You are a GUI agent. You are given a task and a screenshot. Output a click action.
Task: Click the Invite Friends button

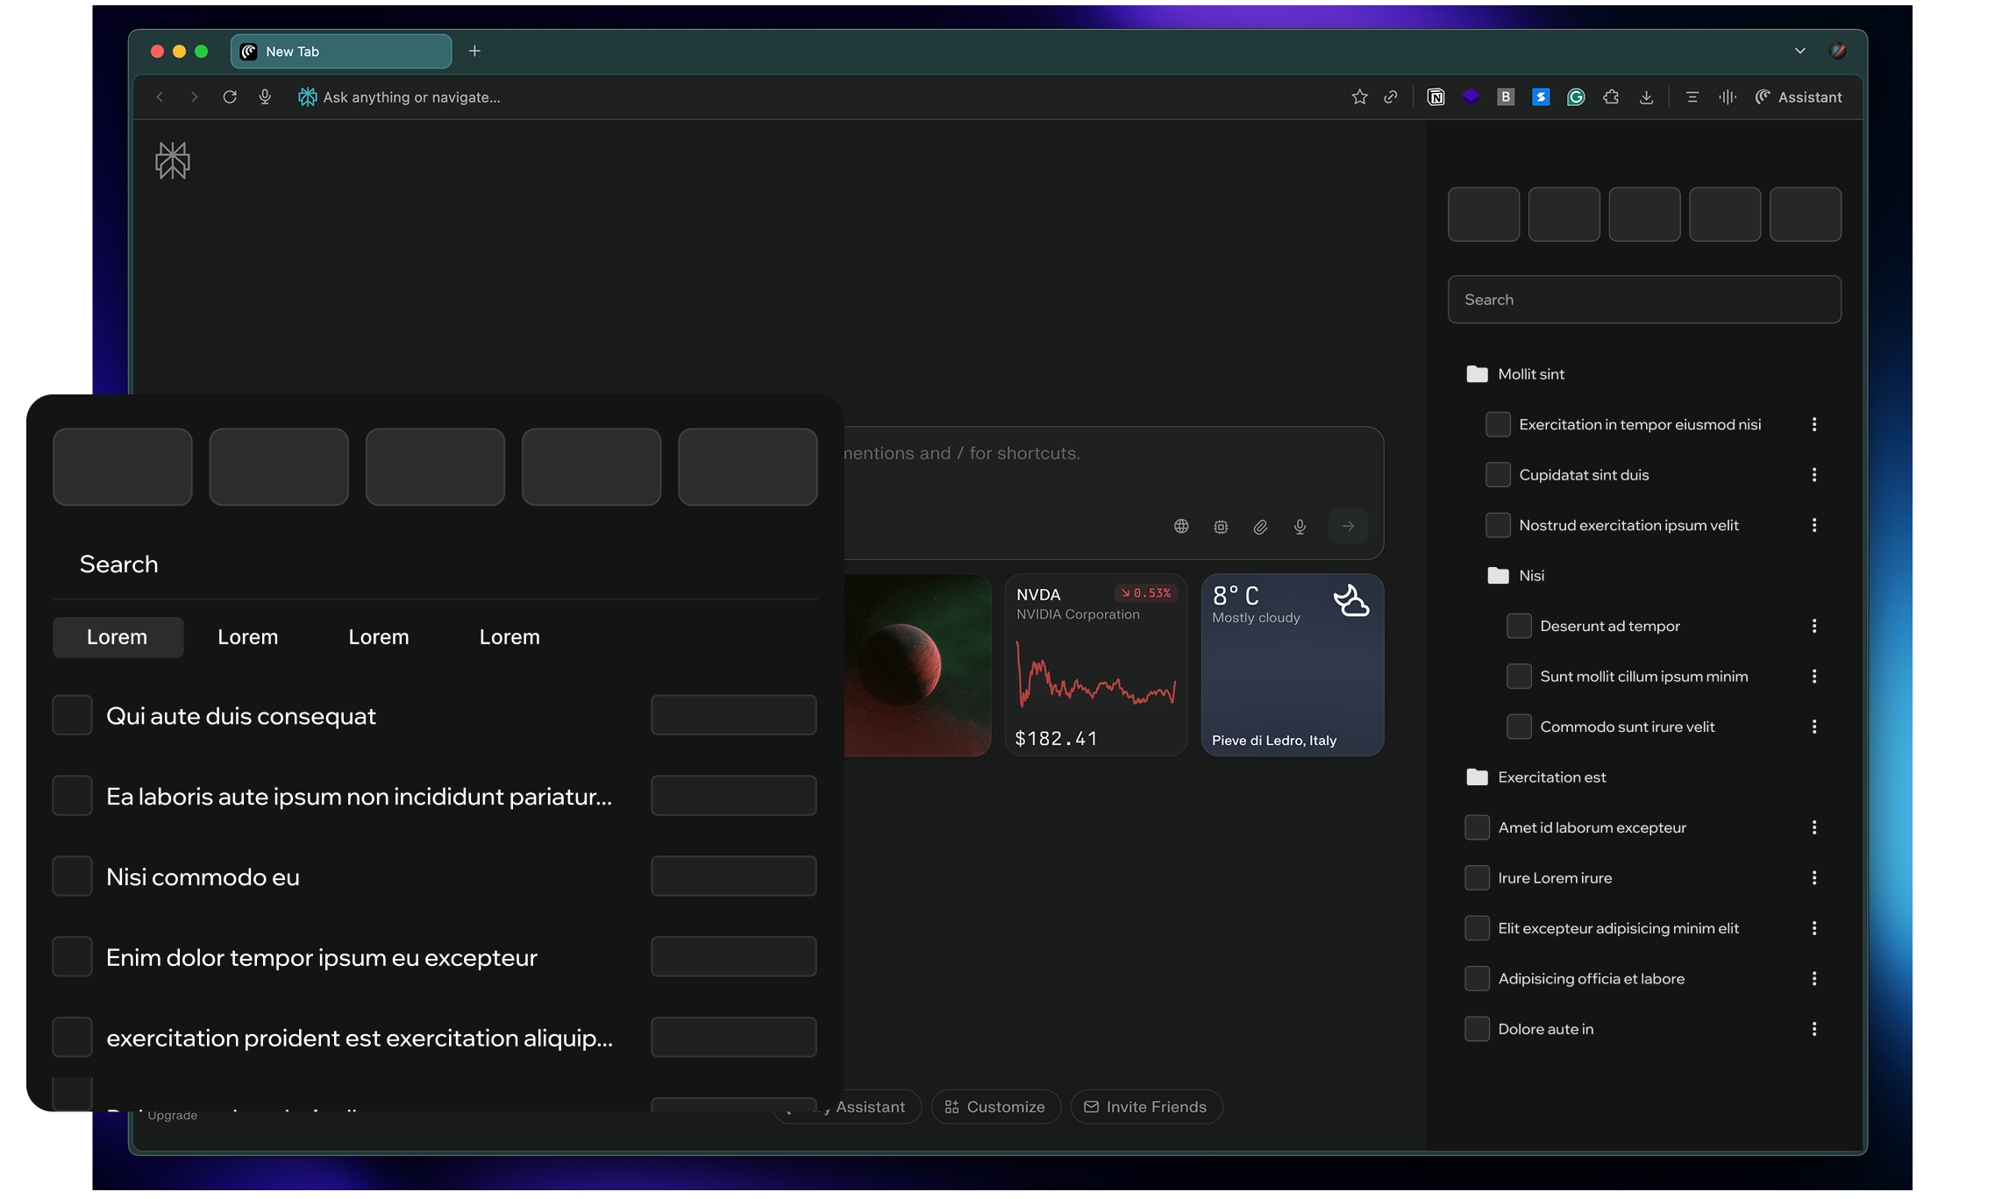1146,1107
